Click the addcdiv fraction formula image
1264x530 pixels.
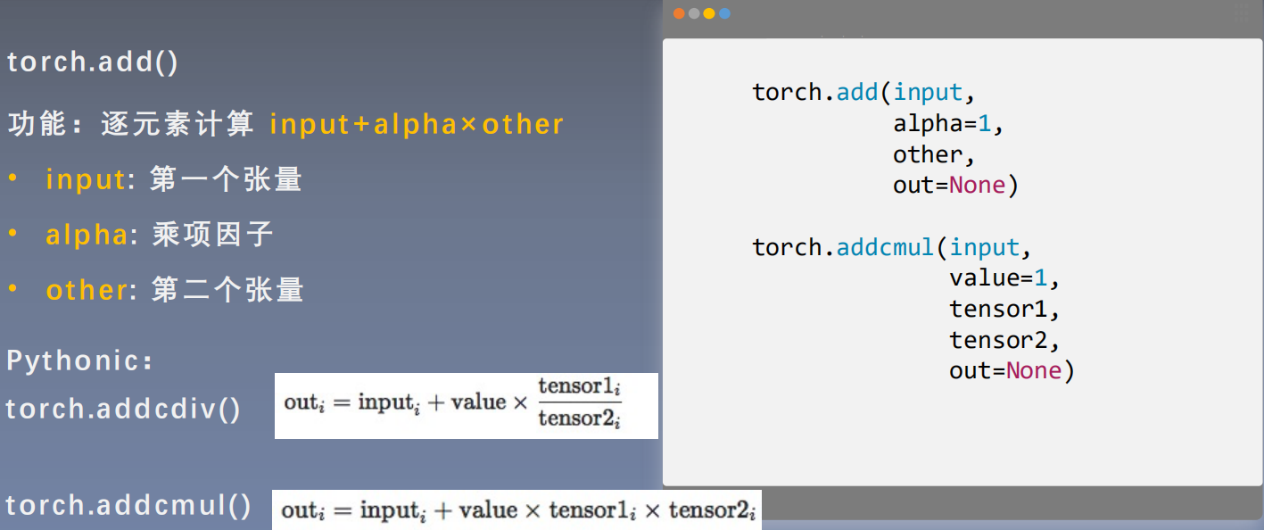click(x=466, y=406)
